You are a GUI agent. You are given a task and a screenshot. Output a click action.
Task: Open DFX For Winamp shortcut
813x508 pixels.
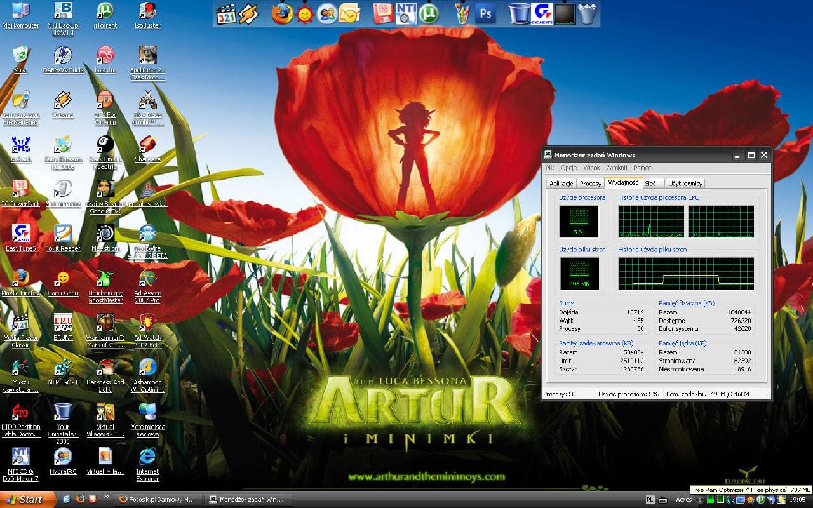[105, 108]
